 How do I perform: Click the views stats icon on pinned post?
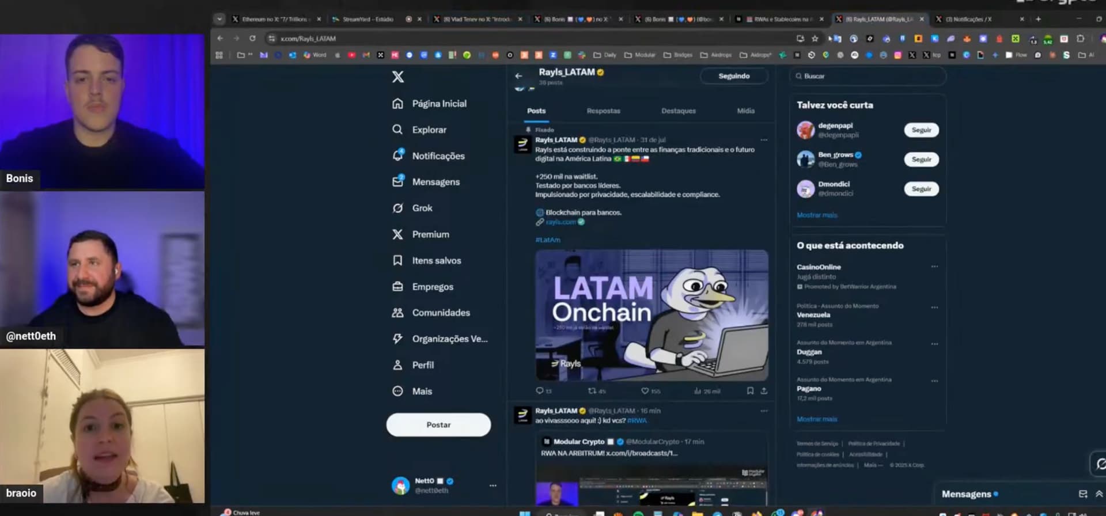point(698,390)
